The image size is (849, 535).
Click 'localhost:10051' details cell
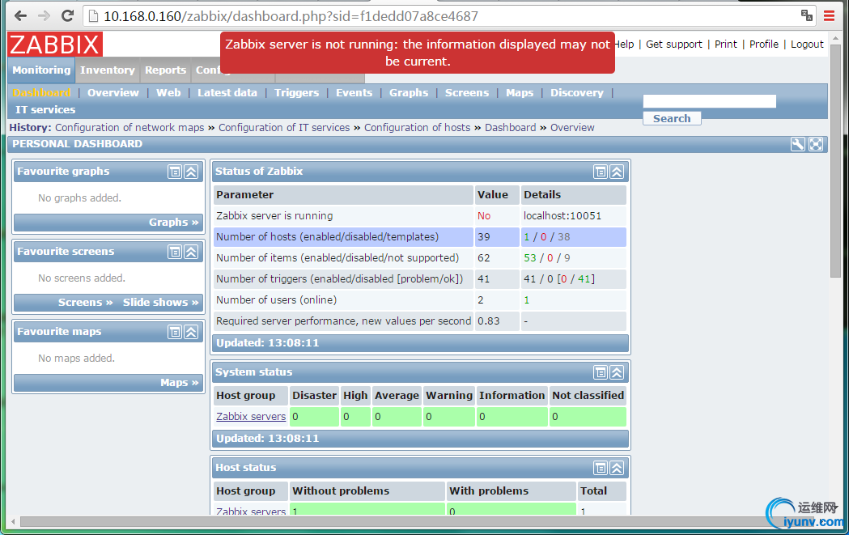tap(573, 216)
